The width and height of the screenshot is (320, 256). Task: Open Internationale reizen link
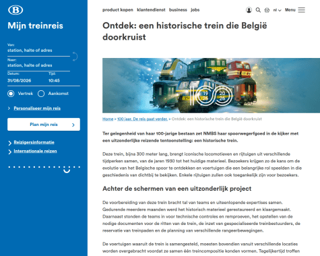coord(35,151)
